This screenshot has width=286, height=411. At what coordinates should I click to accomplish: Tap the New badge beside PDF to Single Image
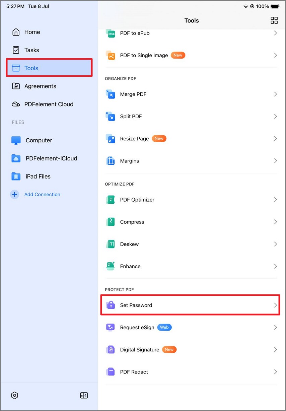tap(178, 55)
